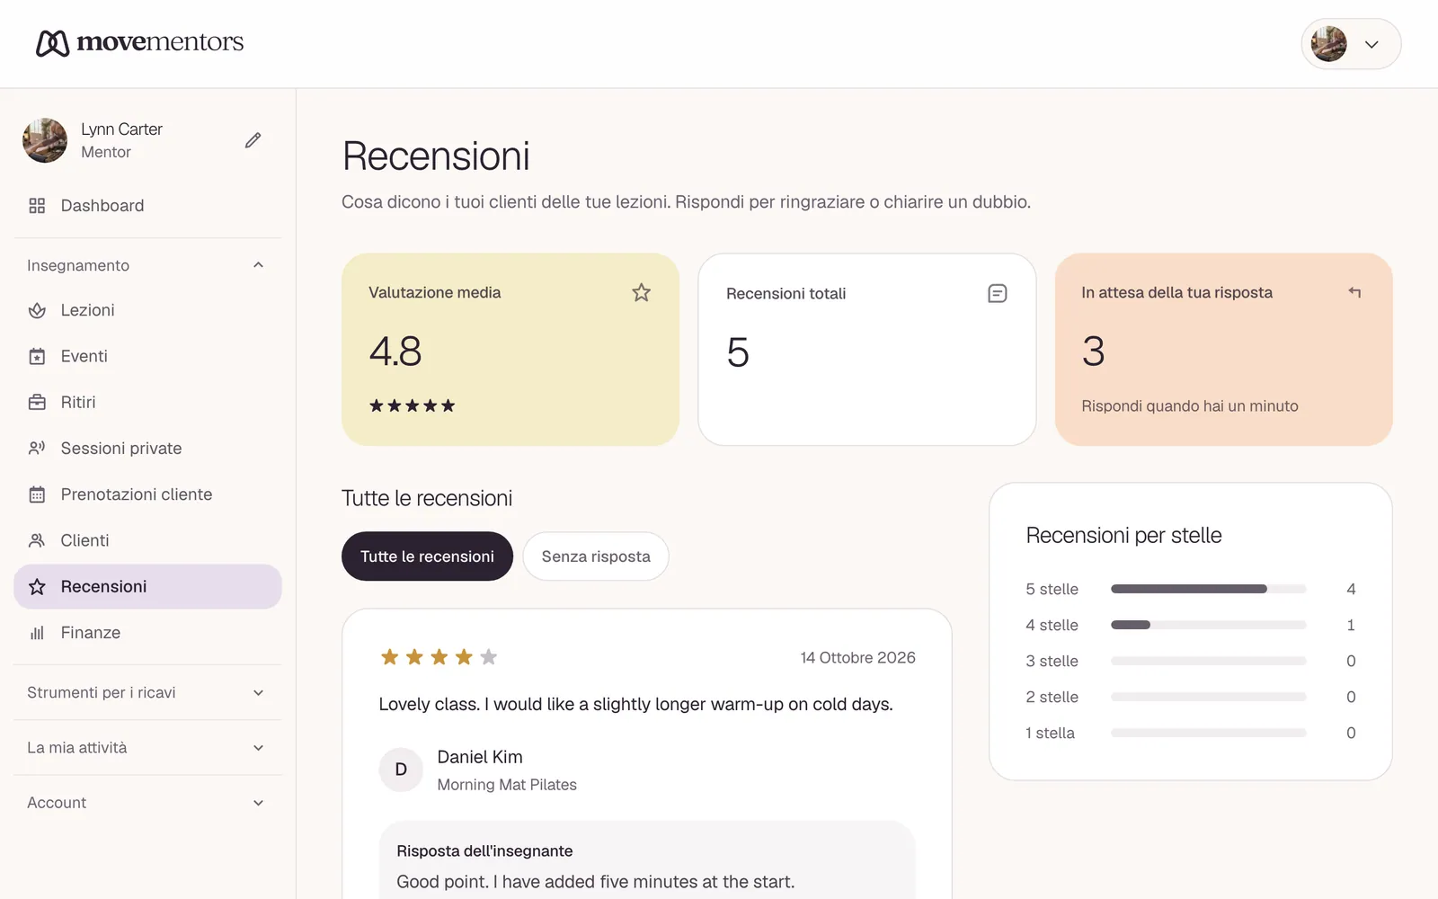Open the user menu dropdown chevron in header
Viewport: 1438px width, 899px height.
click(x=1371, y=44)
